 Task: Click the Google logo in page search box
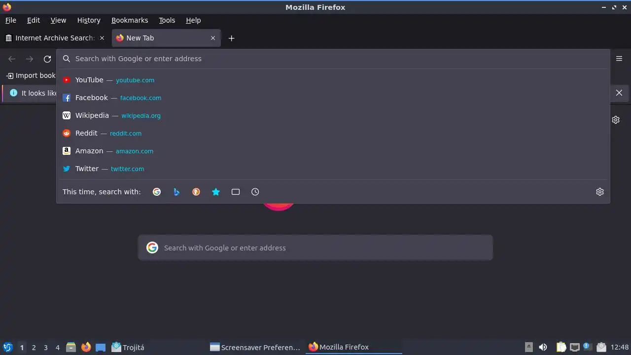(x=152, y=248)
